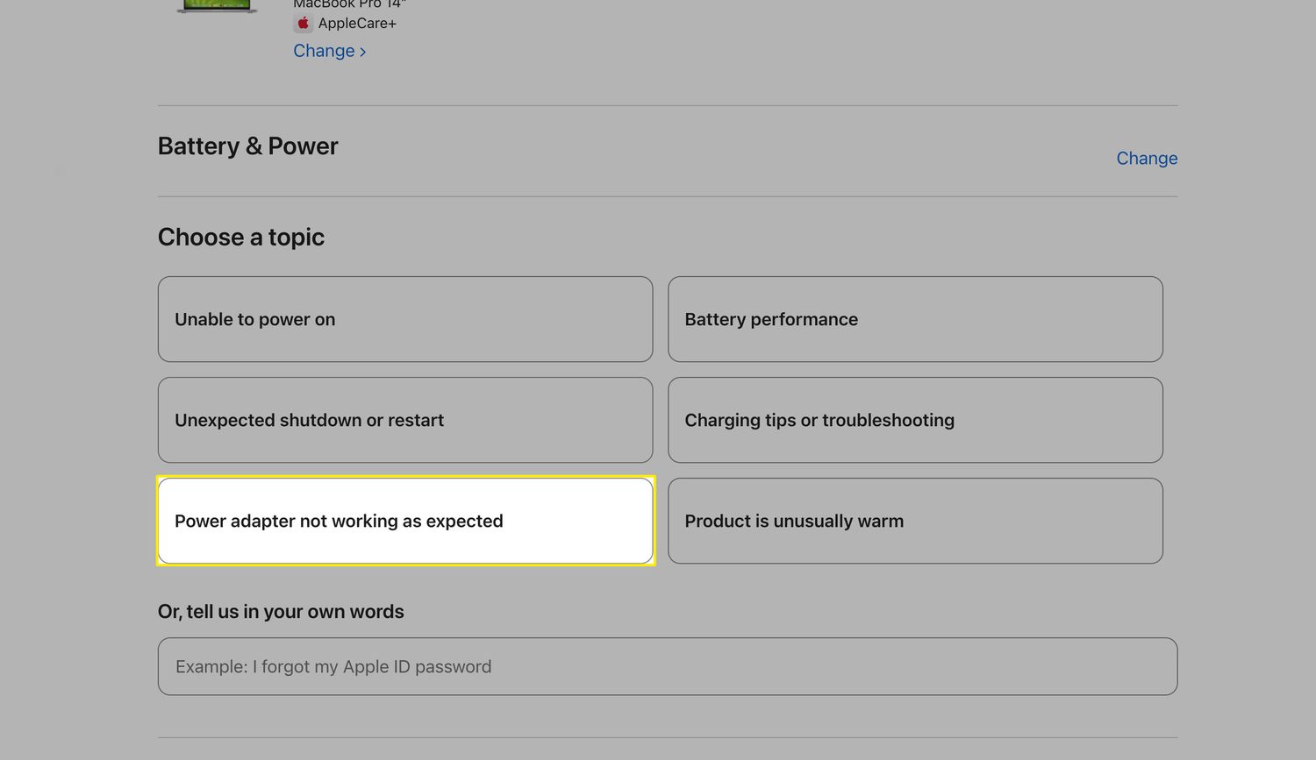1316x760 pixels.
Task: Select the "Unable to power on" topic
Action: pos(404,319)
